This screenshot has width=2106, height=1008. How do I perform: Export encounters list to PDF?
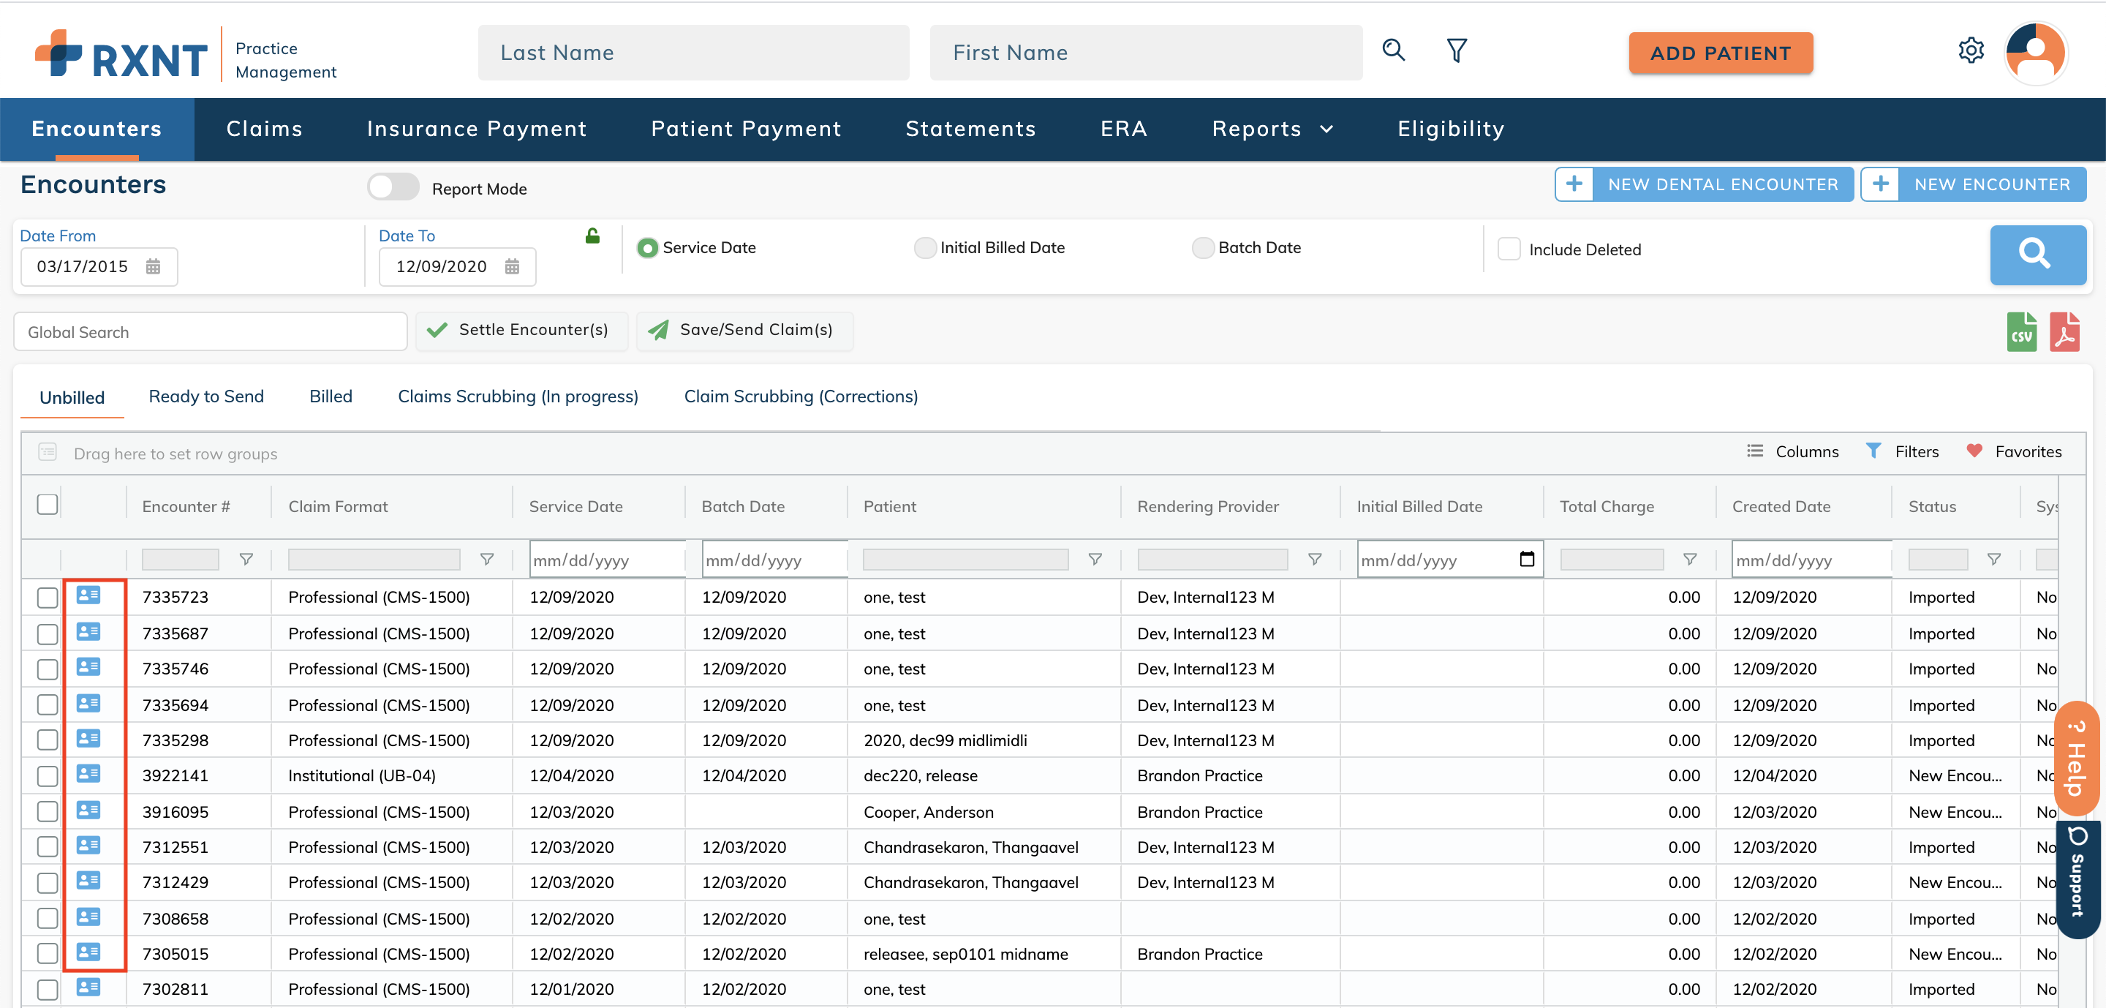(x=2064, y=332)
